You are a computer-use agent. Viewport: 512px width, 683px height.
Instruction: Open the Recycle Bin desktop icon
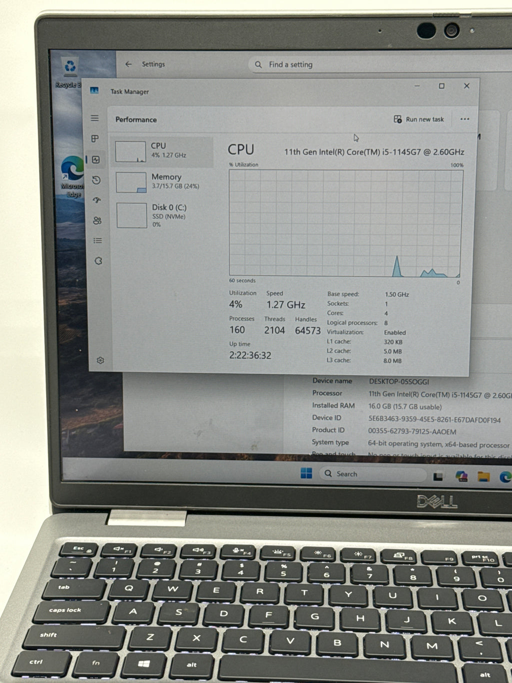click(x=70, y=73)
